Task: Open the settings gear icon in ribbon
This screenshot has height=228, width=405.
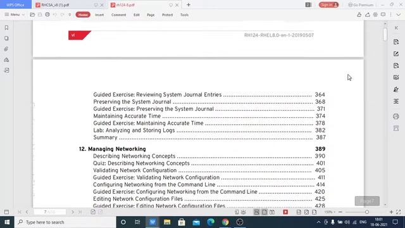Action: click(375, 15)
